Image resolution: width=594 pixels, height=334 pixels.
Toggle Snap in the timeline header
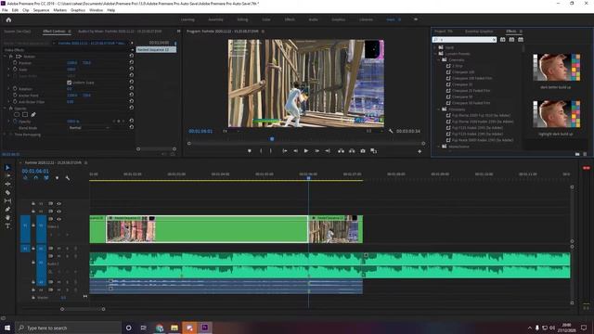tap(36, 177)
